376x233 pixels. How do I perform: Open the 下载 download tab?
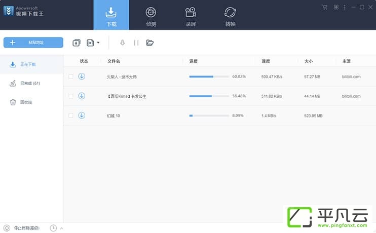click(x=111, y=15)
